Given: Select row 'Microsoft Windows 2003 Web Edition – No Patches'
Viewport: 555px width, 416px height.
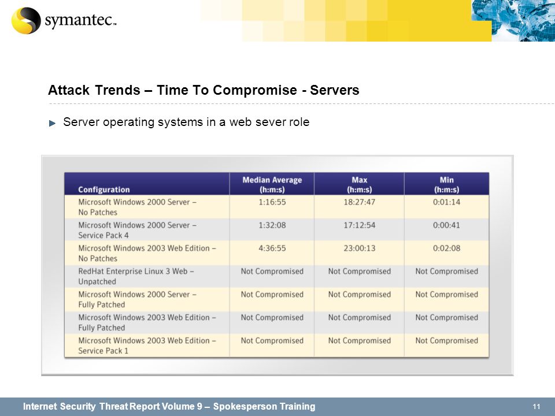Looking at the screenshot, I should [x=277, y=253].
